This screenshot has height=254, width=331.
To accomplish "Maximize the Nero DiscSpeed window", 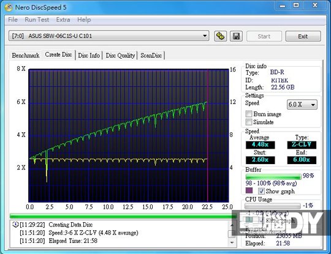I will [x=296, y=6].
